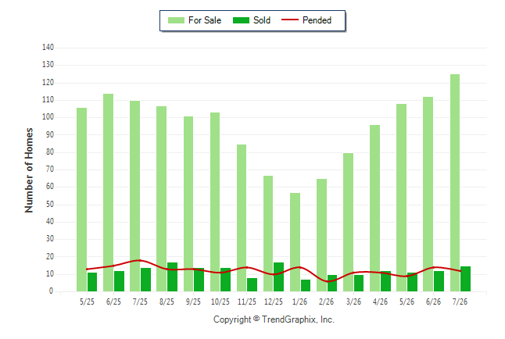Click the 140 y-axis tick label

48,48
